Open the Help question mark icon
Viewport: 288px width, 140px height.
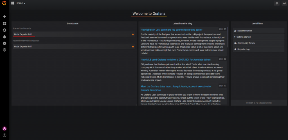point(4,135)
